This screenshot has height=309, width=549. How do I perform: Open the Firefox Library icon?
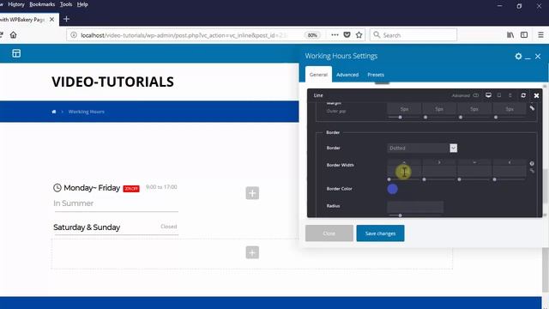tap(510, 34)
